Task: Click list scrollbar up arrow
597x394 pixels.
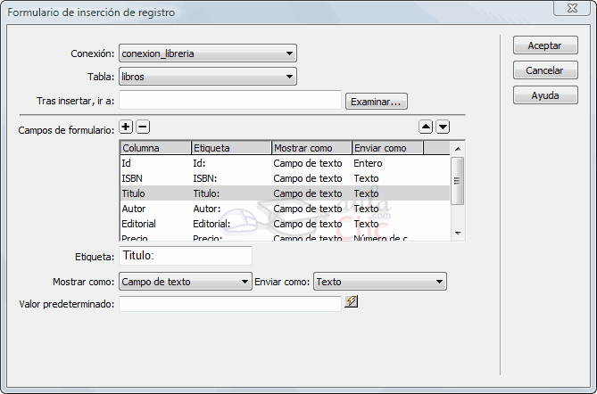Action: click(x=458, y=149)
